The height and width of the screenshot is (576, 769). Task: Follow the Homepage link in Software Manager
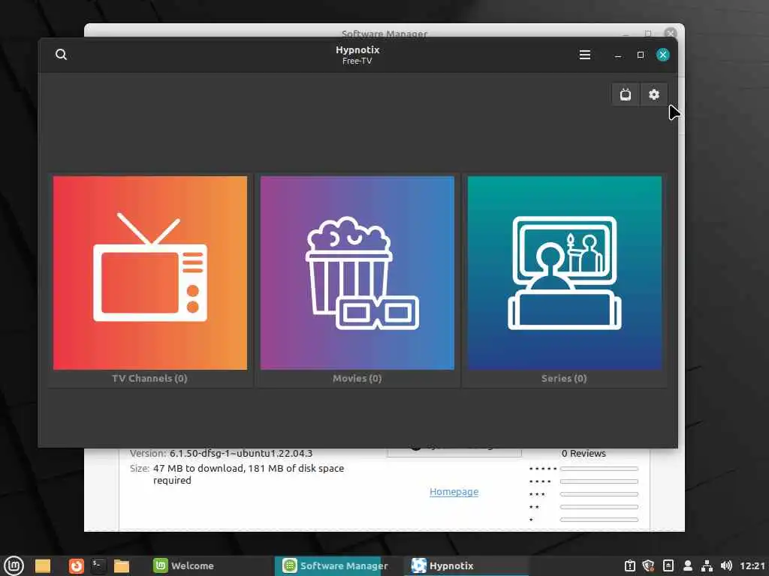tap(454, 492)
